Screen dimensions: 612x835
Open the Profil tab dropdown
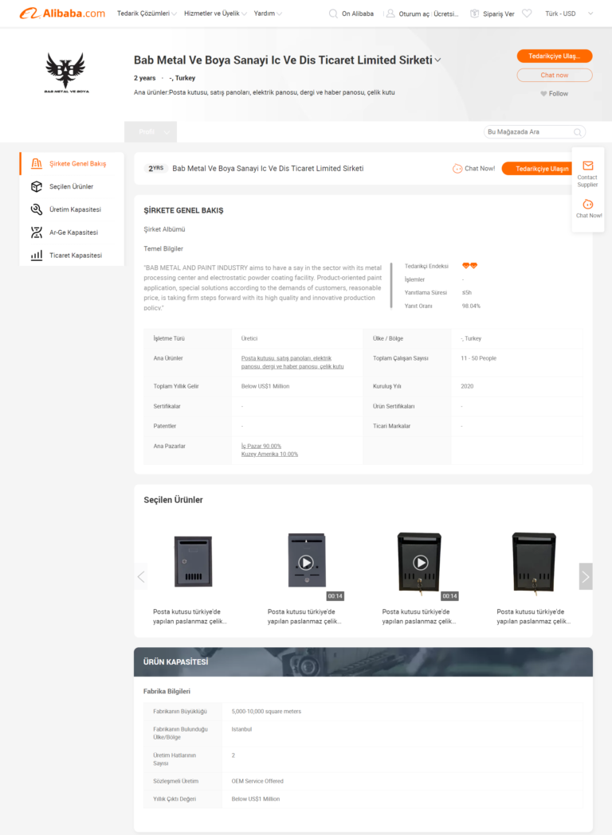click(x=151, y=132)
